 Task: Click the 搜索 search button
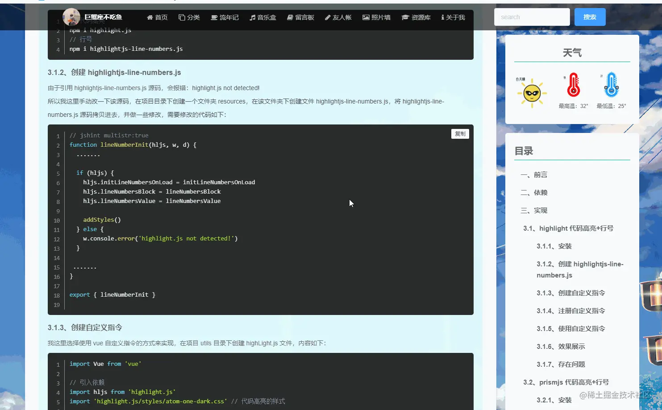(590, 17)
